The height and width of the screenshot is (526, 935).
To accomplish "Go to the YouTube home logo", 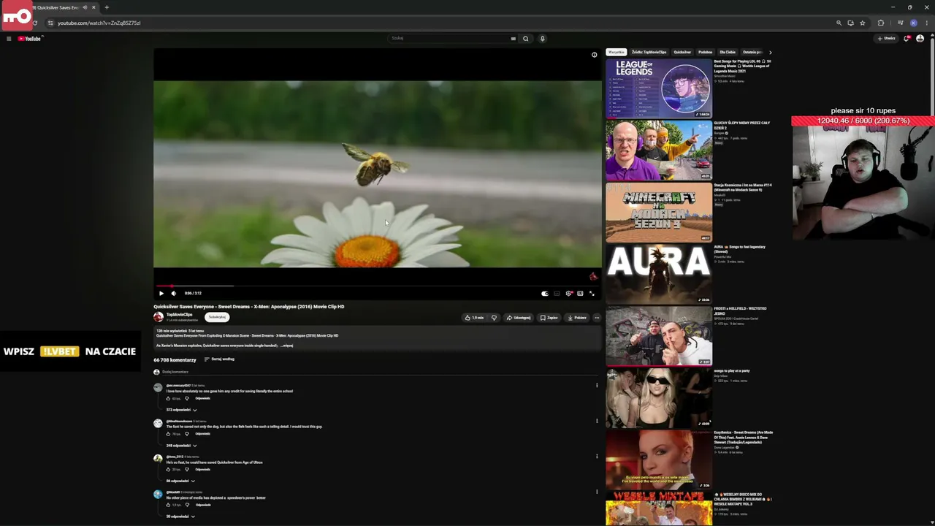I will click(30, 39).
